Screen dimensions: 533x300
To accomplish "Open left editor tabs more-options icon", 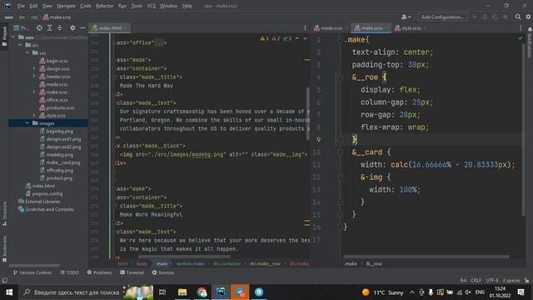I will pyautogui.click(x=305, y=27).
